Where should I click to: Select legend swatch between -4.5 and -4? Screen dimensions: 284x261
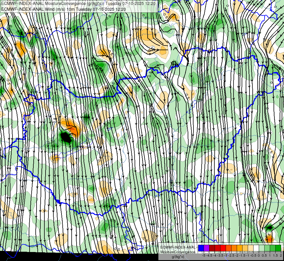(212, 248)
